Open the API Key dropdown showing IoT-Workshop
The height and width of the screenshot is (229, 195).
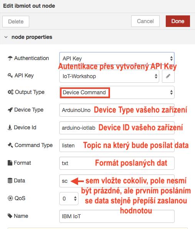click(x=109, y=76)
